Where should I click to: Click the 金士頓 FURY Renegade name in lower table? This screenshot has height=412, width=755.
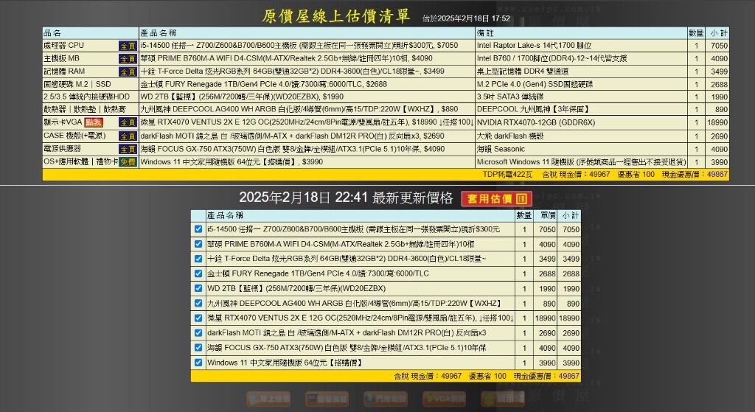318,273
